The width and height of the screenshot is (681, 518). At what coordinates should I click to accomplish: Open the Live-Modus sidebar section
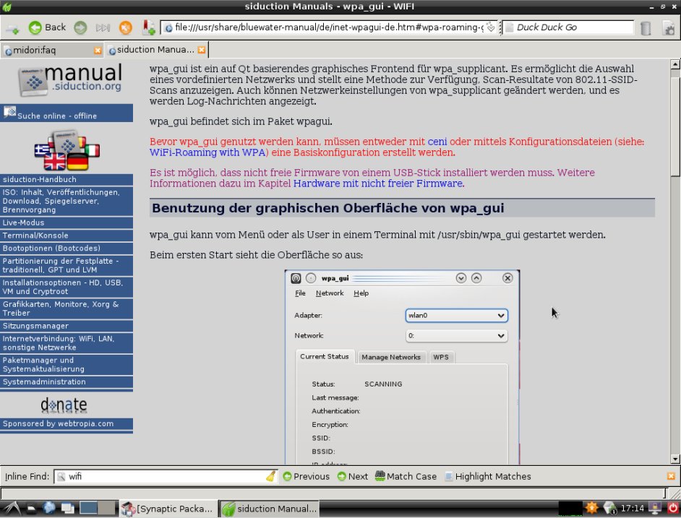click(x=67, y=223)
